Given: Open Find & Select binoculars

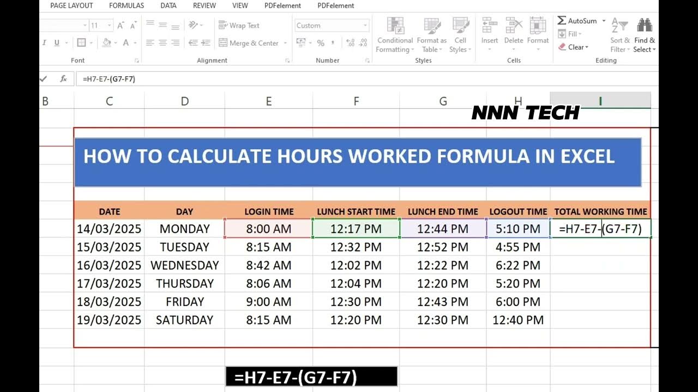Looking at the screenshot, I should (645, 26).
